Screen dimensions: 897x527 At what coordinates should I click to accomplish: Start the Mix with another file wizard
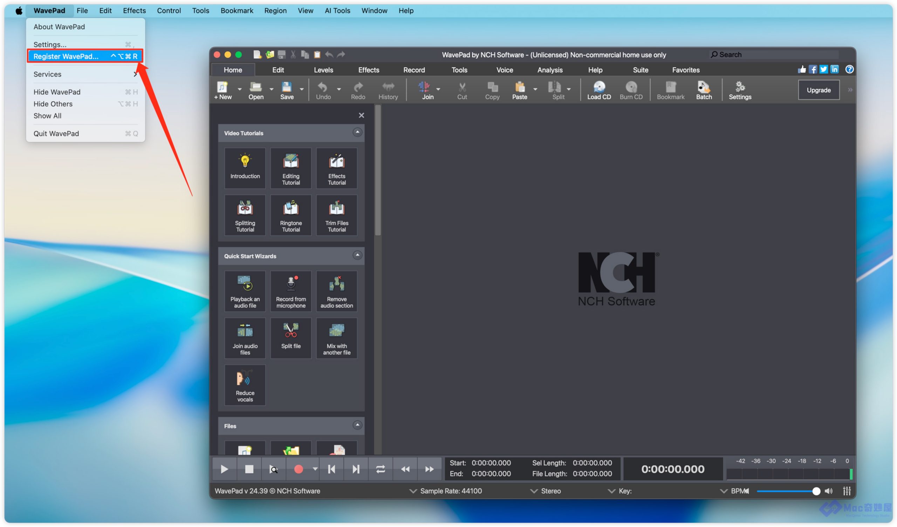337,338
